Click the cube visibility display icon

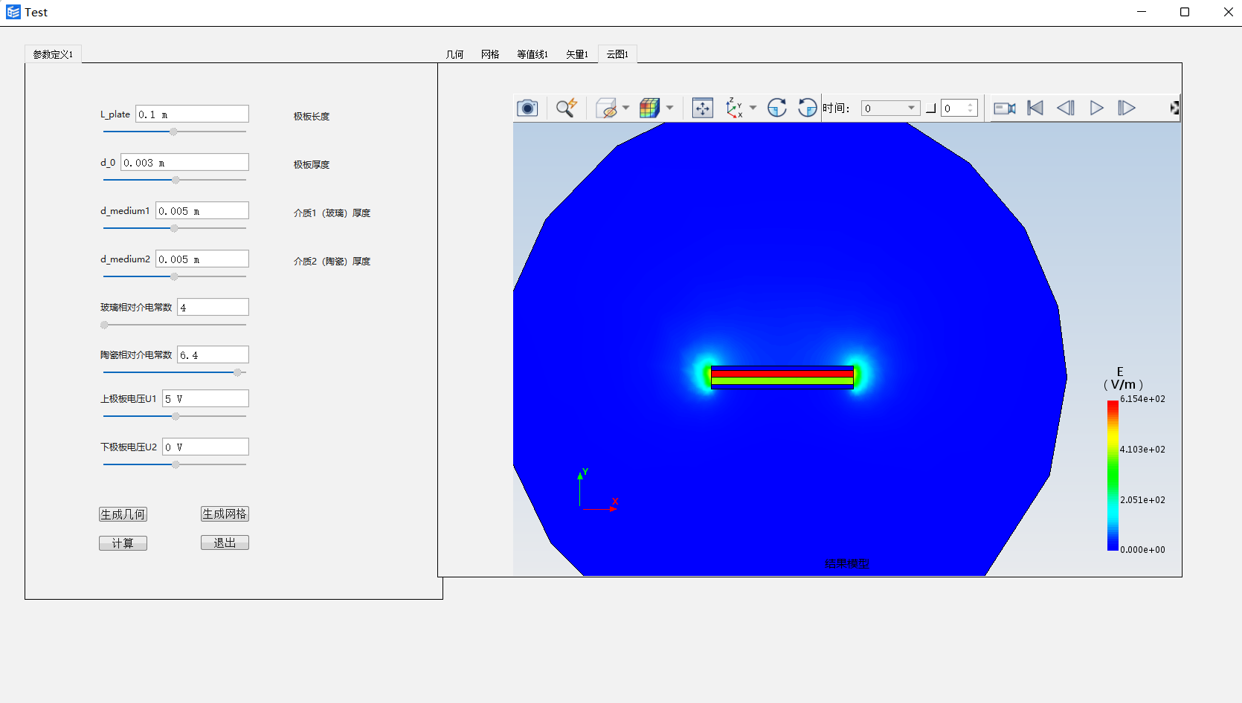(x=607, y=108)
